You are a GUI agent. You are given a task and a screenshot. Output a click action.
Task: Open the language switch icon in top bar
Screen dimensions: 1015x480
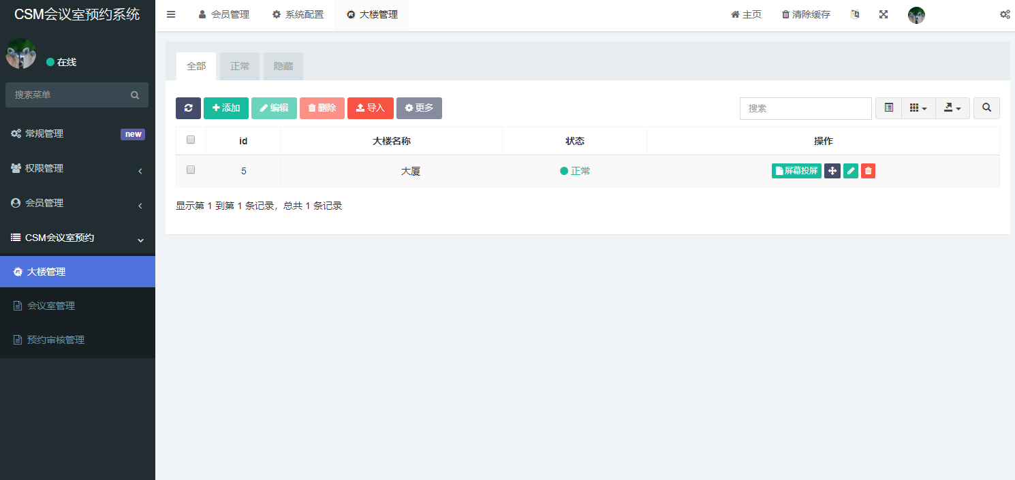(x=855, y=14)
